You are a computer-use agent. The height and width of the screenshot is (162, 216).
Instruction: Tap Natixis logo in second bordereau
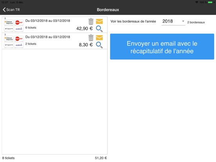tap(9, 45)
